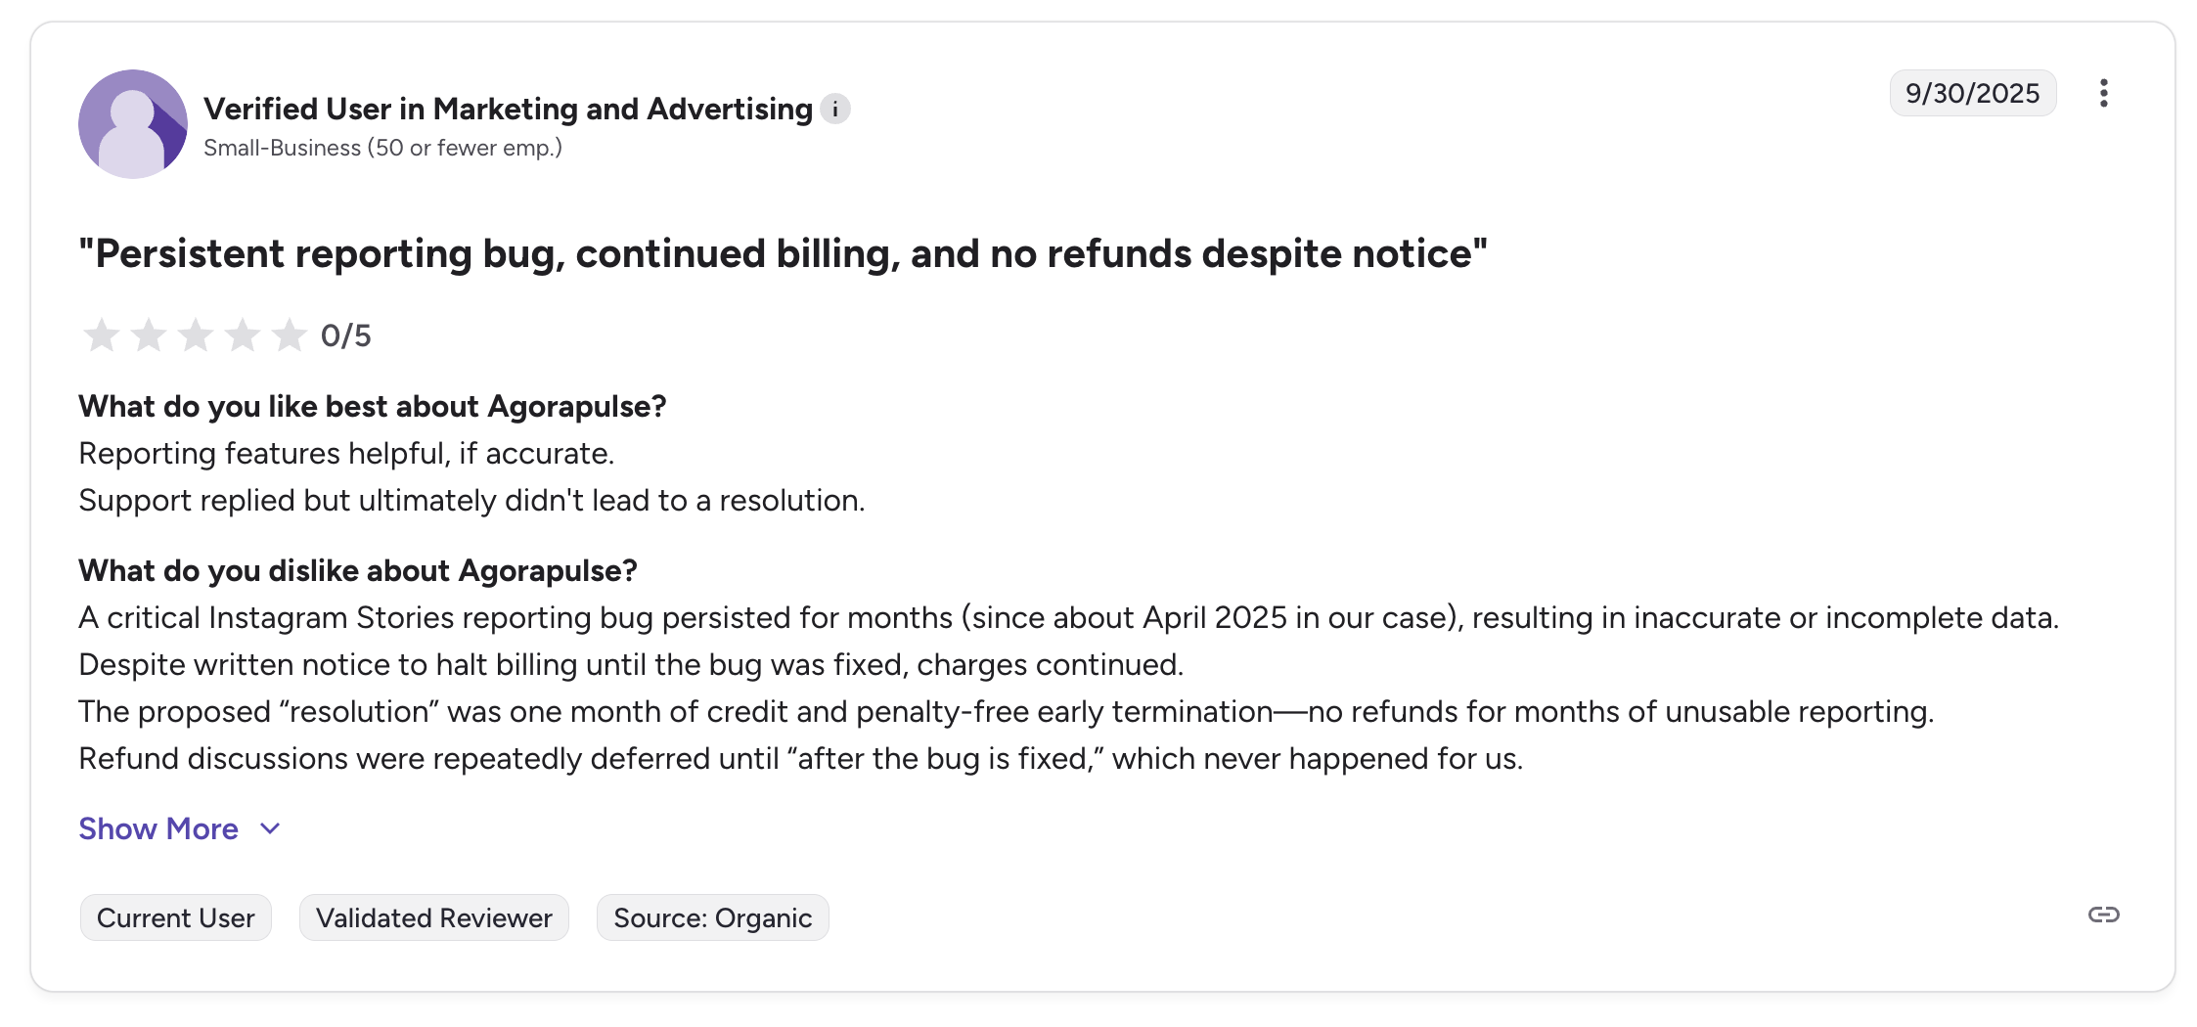
Task: Select the fifth star in the rating
Action: tap(290, 335)
